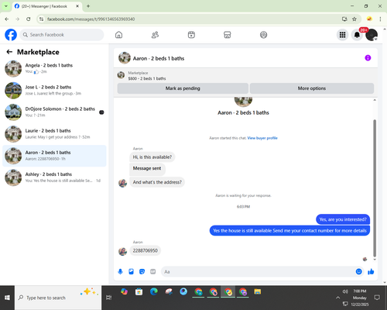Click the 2288706950 message bubble
Viewport: 387px width, 310px height.
click(x=146, y=250)
